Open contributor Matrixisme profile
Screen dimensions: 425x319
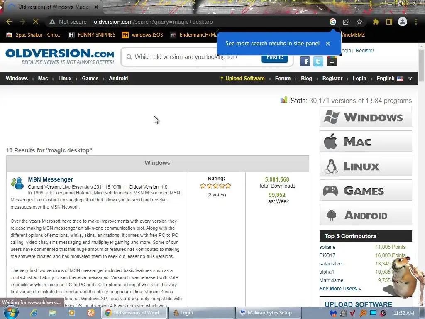click(x=331, y=280)
